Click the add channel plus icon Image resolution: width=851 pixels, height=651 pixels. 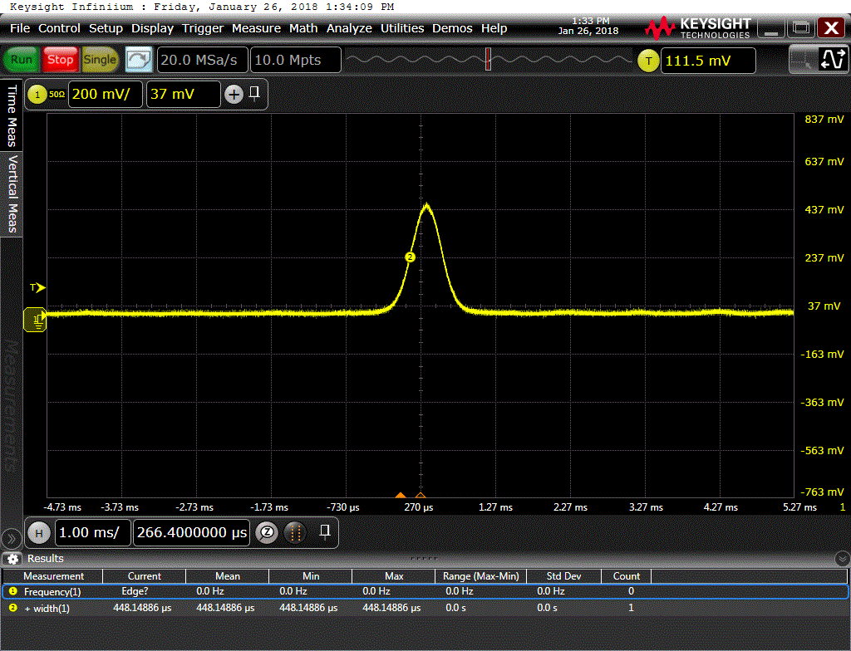(x=234, y=95)
